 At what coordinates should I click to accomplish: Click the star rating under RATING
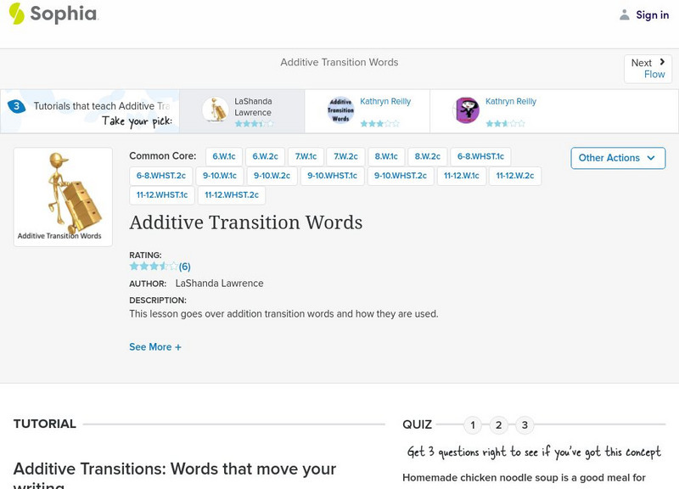(154, 266)
